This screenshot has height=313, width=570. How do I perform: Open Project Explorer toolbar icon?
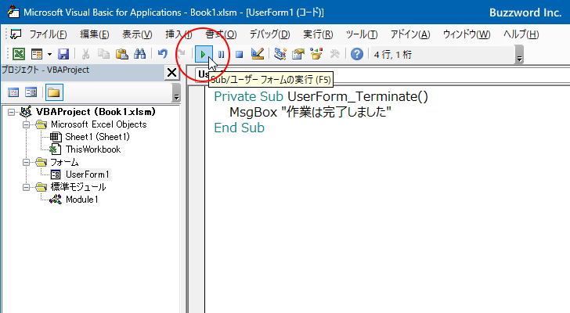[x=280, y=55]
